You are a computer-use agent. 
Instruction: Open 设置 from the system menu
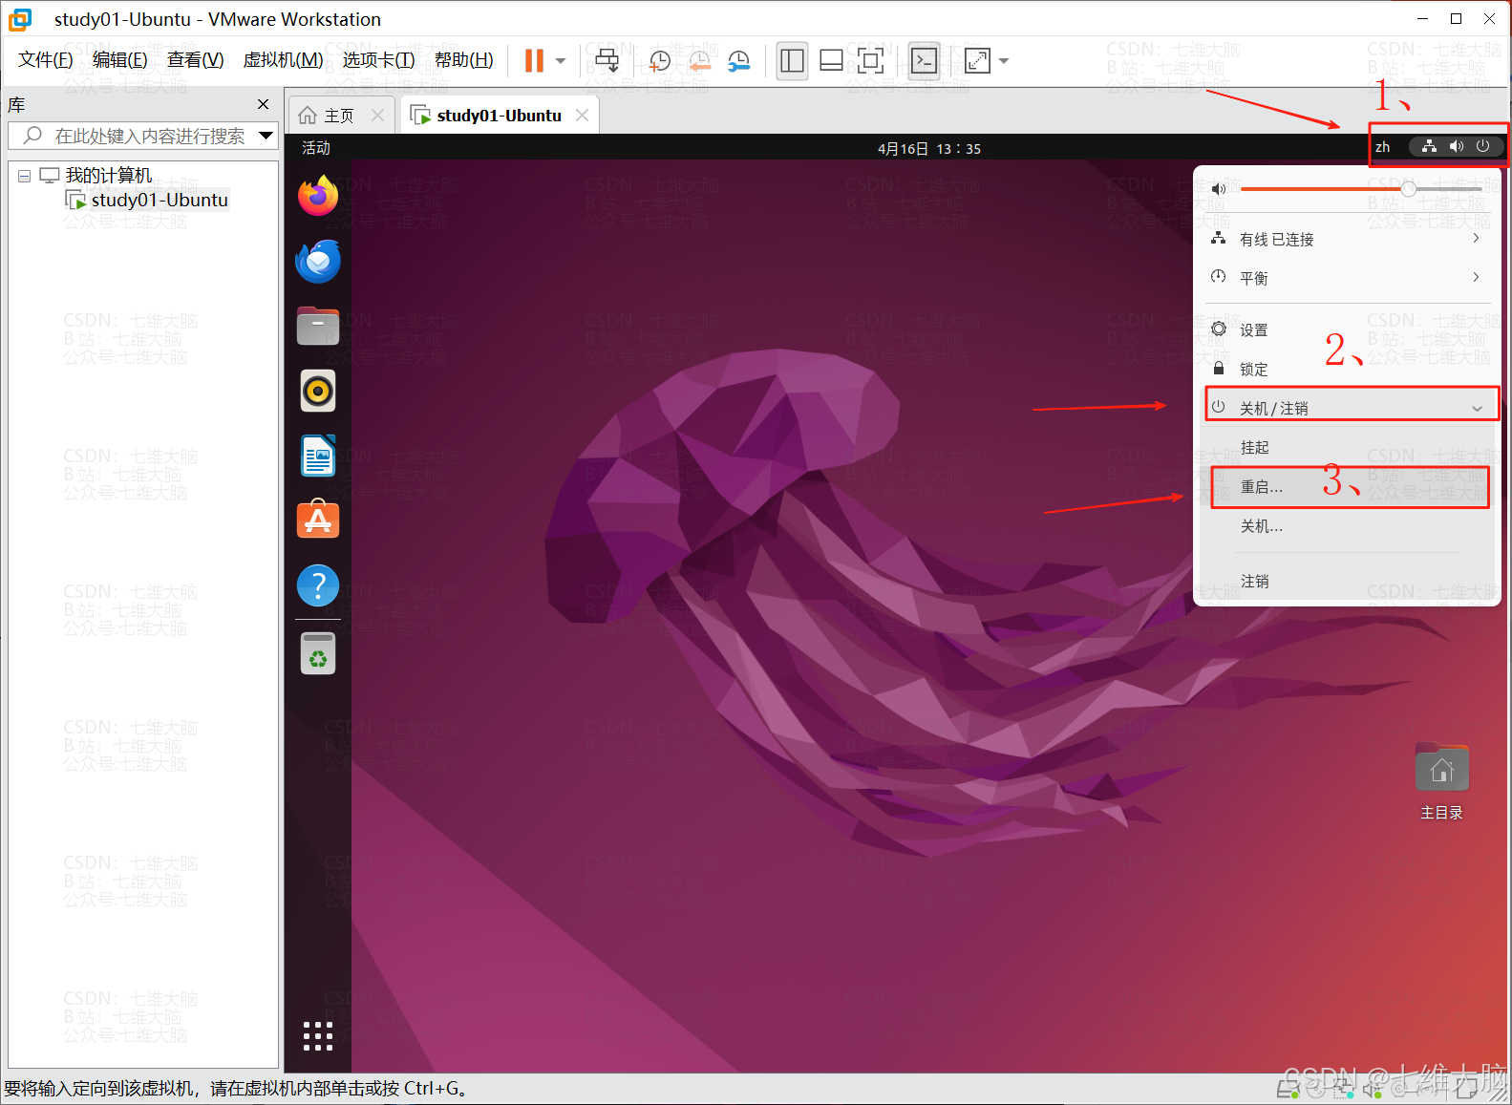[1347, 329]
